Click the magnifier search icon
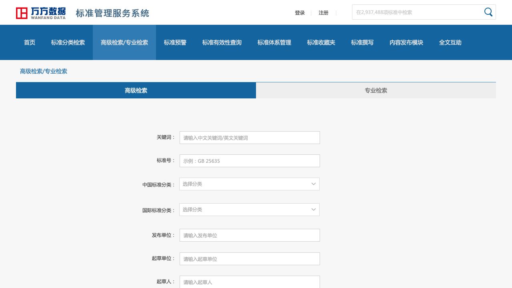This screenshot has height=288, width=512. (x=488, y=12)
